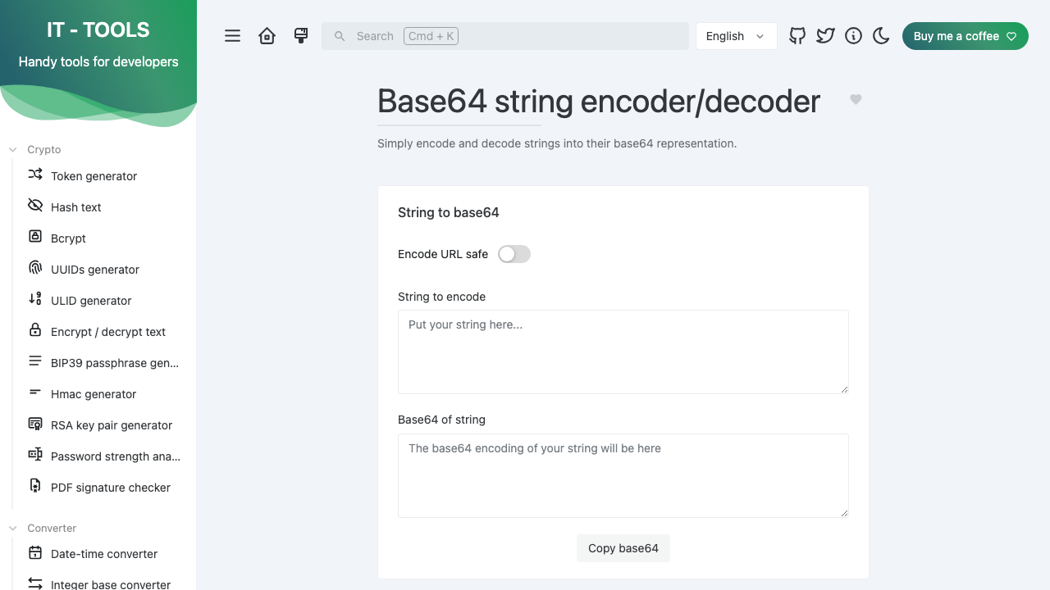Toggle the sidebar menu hamburger icon

[x=233, y=36]
